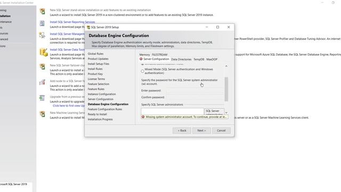Click the Confirm password field
Image resolution: width=341 pixels, height=192 pixels.
point(195,97)
